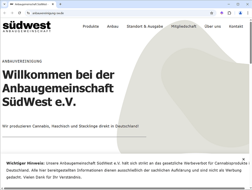252x190 pixels.
Task: Open the Über uns menu item
Action: [213, 26]
